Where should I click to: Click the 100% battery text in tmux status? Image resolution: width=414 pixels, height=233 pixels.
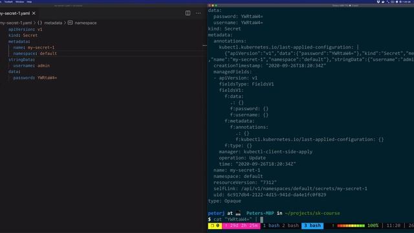(373, 226)
